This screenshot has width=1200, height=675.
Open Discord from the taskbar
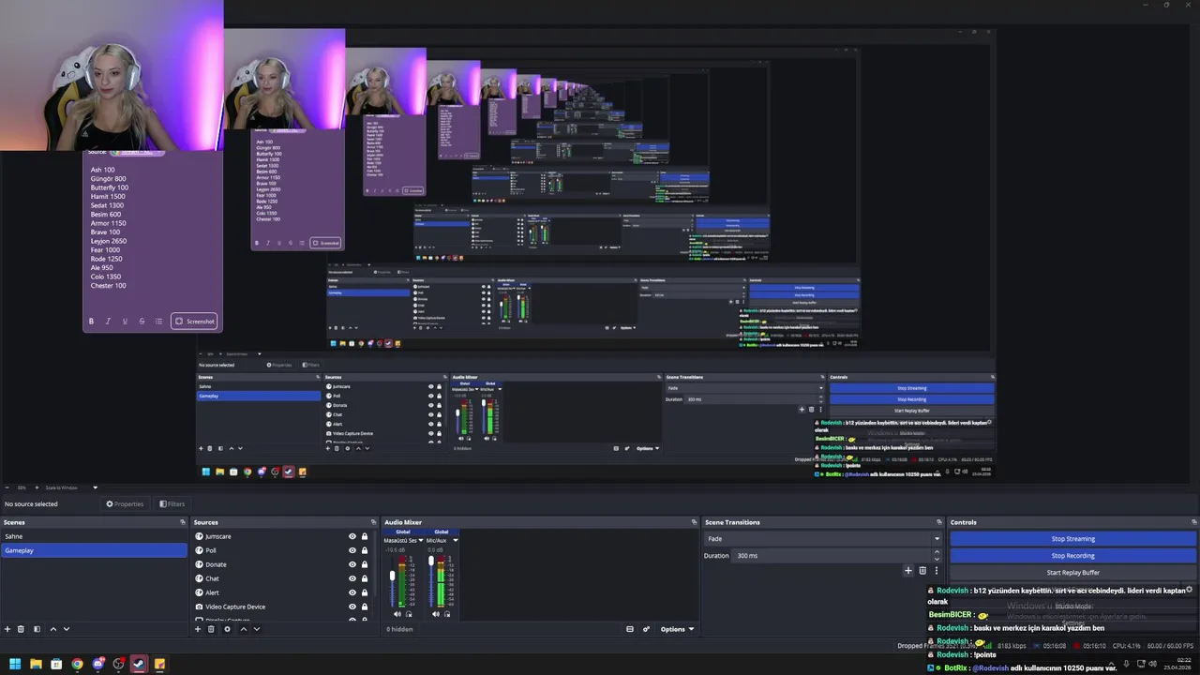click(97, 664)
